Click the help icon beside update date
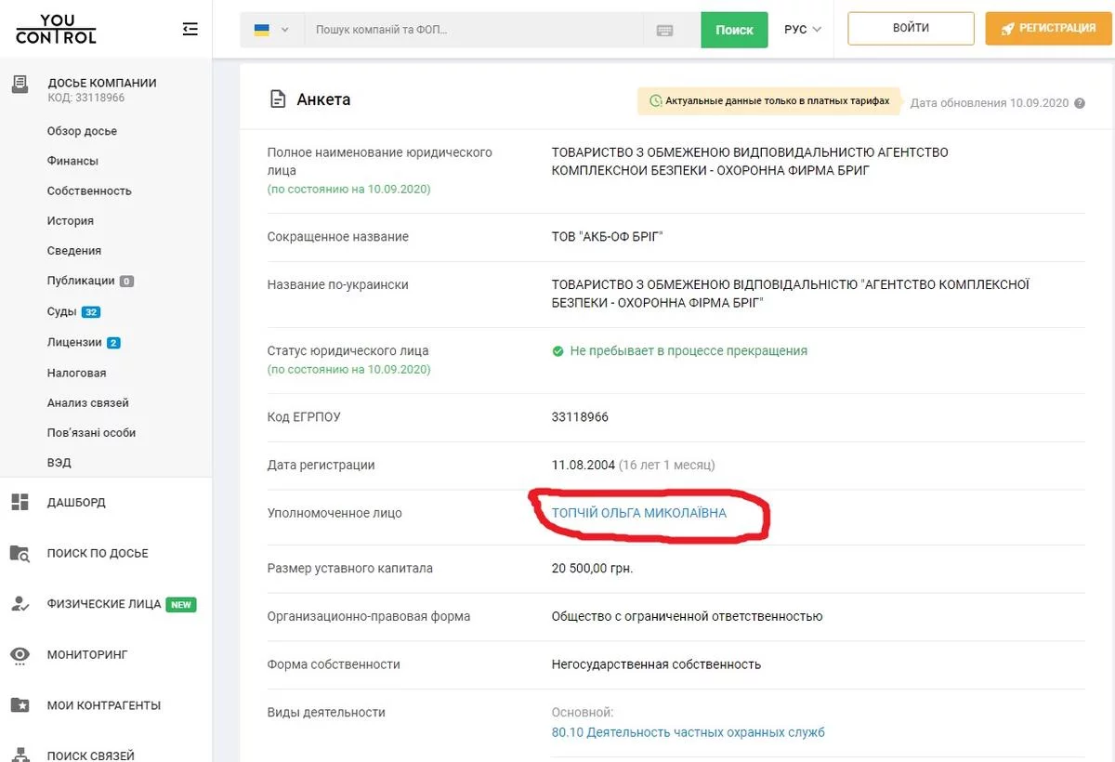Screen dimensions: 1115x762 [1080, 103]
